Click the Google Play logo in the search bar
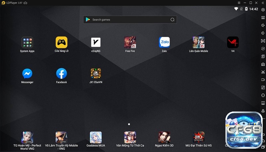The height and width of the screenshot is (152, 266). [x=88, y=20]
